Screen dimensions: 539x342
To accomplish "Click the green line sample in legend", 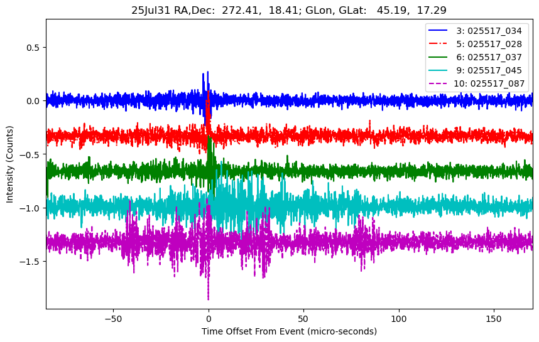I will pyautogui.click(x=438, y=56).
